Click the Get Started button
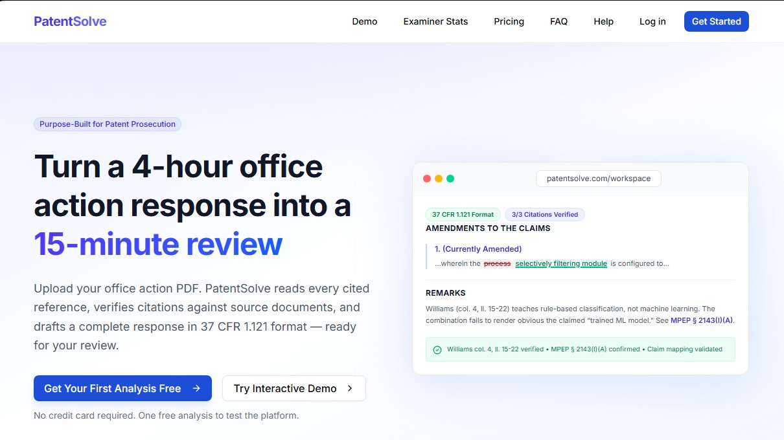Viewport: 784px width, 440px height. pyautogui.click(x=716, y=21)
